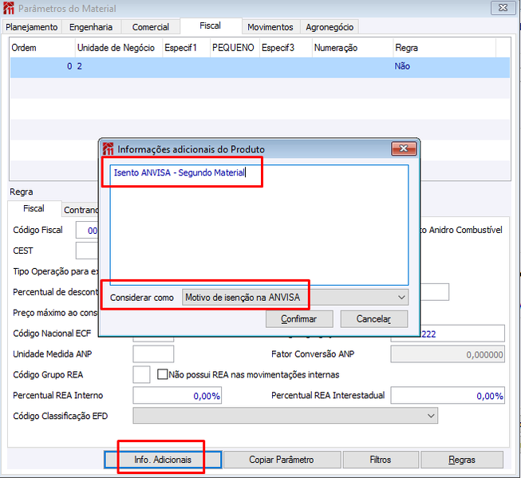Click the Especif1 column header

pos(186,48)
